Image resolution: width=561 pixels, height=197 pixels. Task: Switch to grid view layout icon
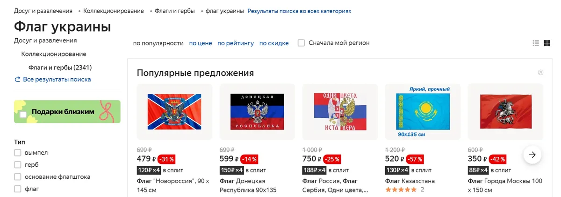coord(547,43)
